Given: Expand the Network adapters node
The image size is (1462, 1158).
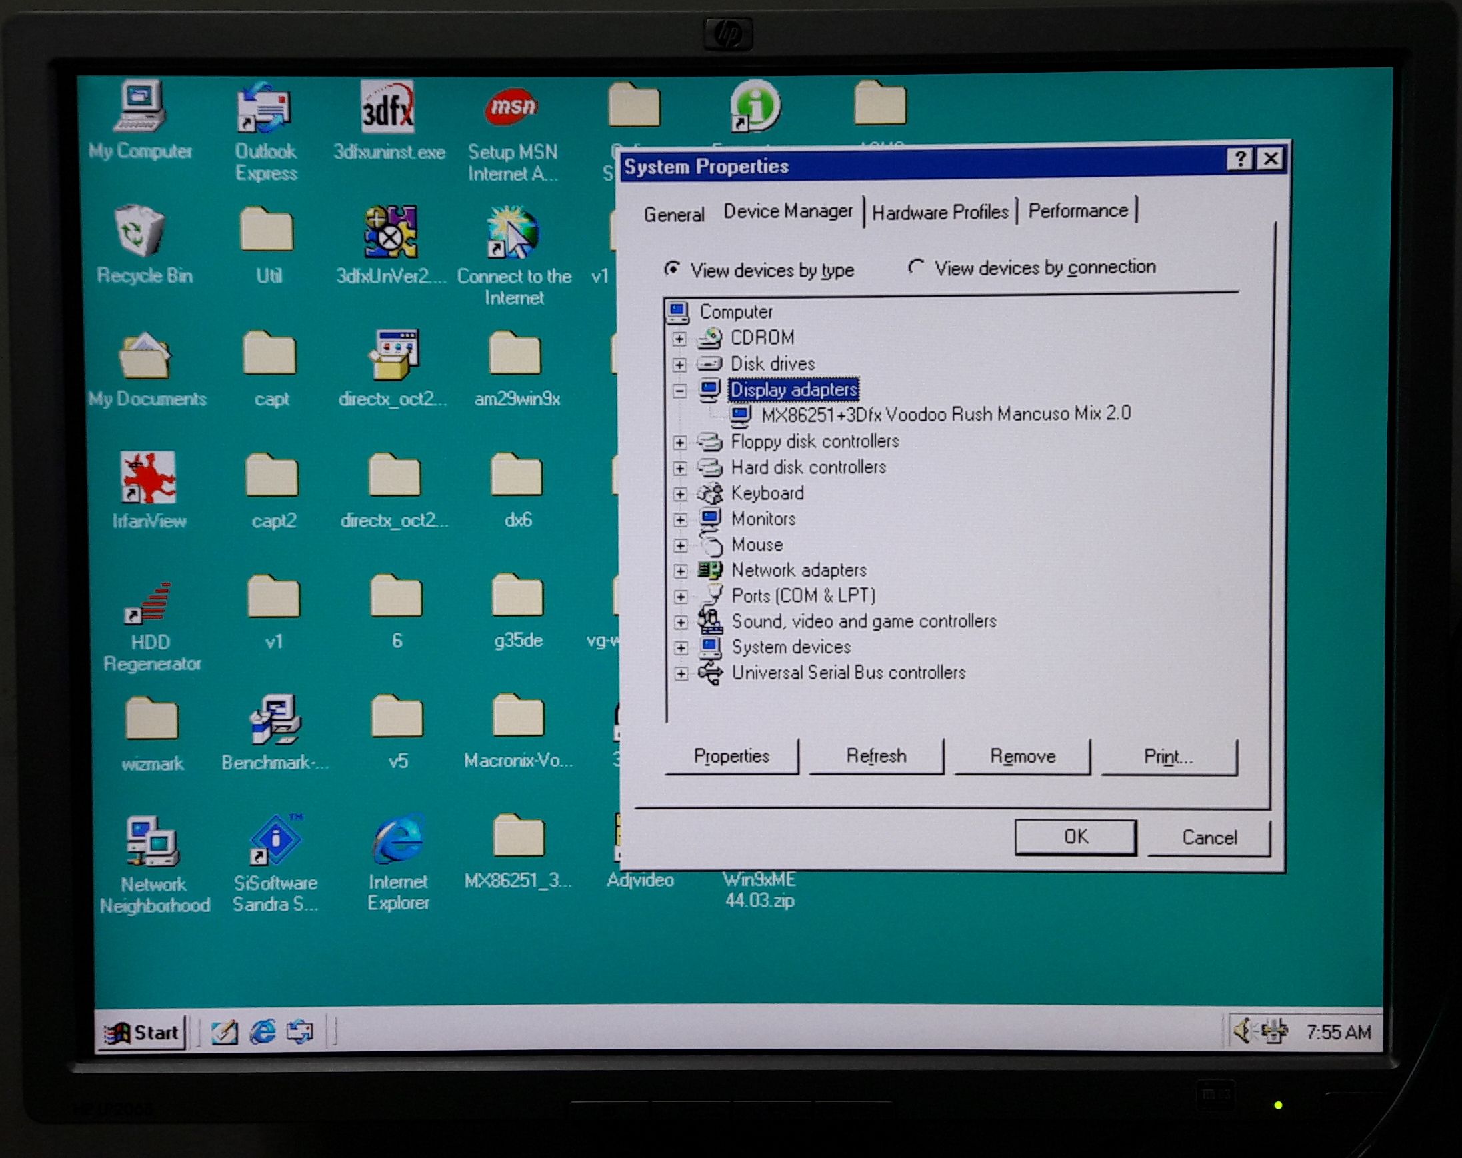Looking at the screenshot, I should click(x=681, y=571).
